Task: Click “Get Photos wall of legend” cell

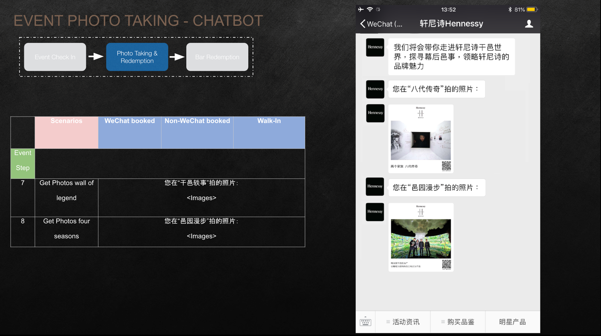Action: pos(66,198)
